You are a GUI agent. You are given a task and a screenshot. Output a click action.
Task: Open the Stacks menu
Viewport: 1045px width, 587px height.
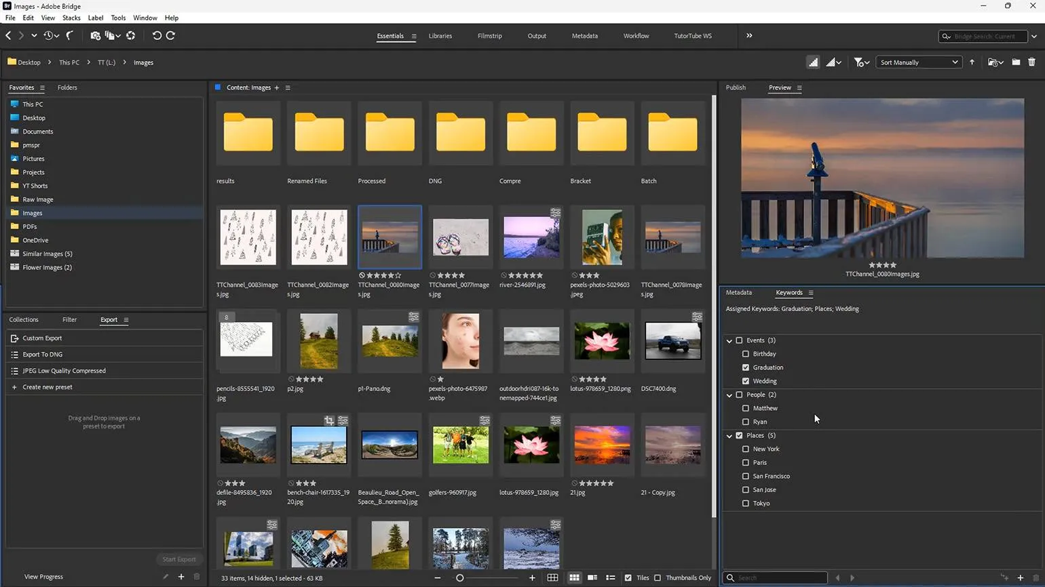71,18
